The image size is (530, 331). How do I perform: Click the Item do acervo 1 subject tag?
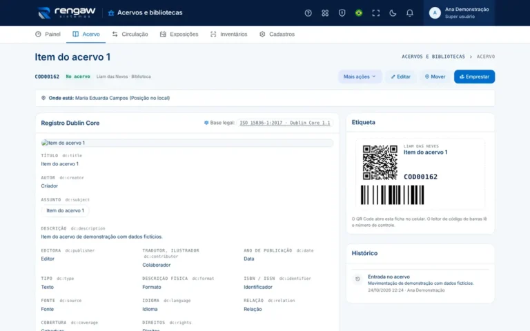(66, 210)
